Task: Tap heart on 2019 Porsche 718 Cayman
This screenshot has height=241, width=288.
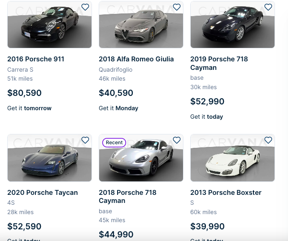Action: point(268,7)
